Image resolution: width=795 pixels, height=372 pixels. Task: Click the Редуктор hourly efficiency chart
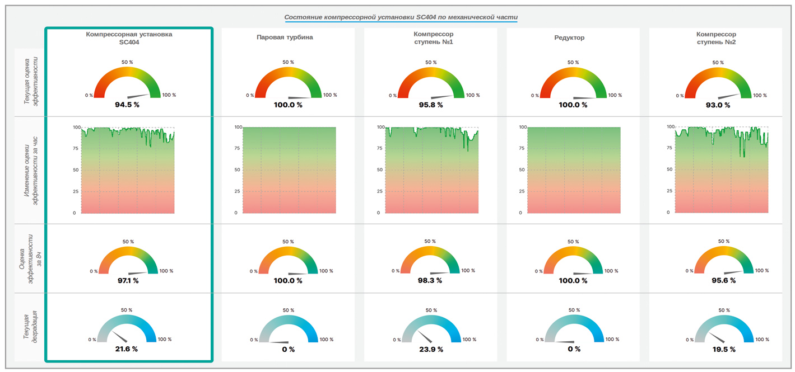click(574, 170)
